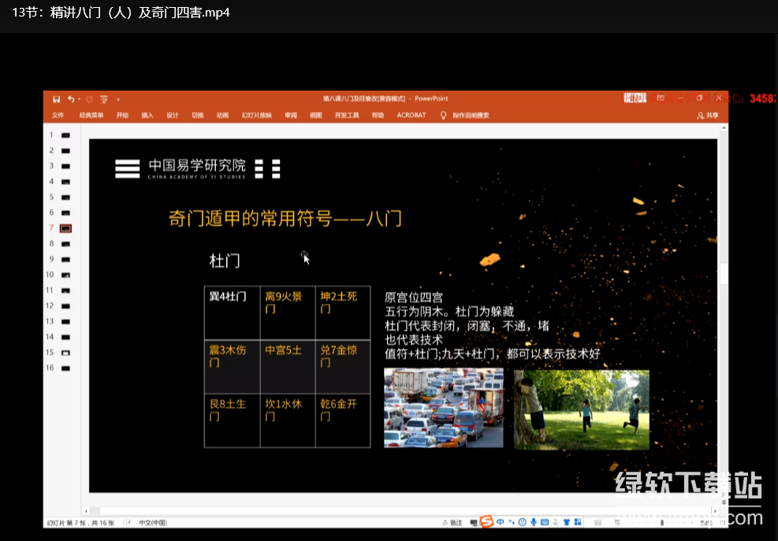Open the Customize Quick Access Toolbar dropdown

pyautogui.click(x=118, y=100)
